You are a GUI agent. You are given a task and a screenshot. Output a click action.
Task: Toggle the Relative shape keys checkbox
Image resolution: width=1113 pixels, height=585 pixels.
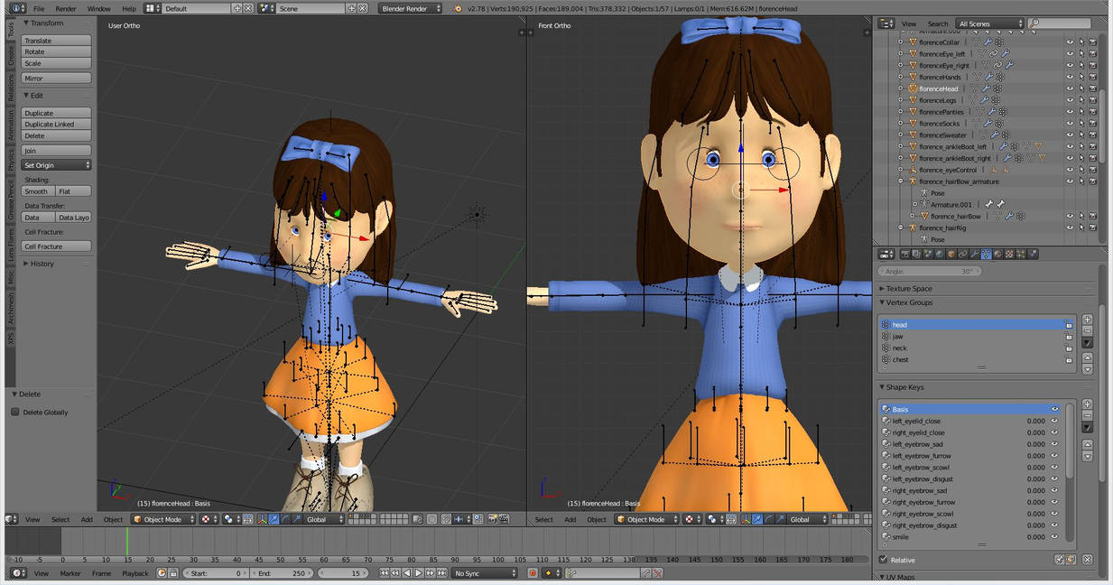pos(883,560)
